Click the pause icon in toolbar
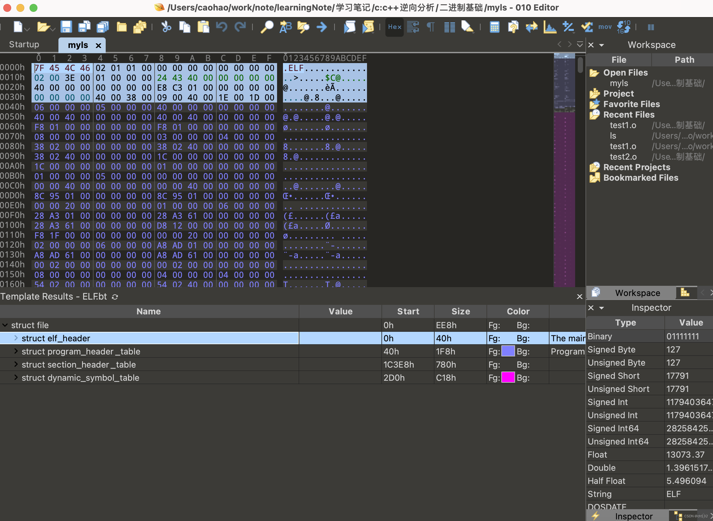Screen dimensions: 713x521 [651, 27]
